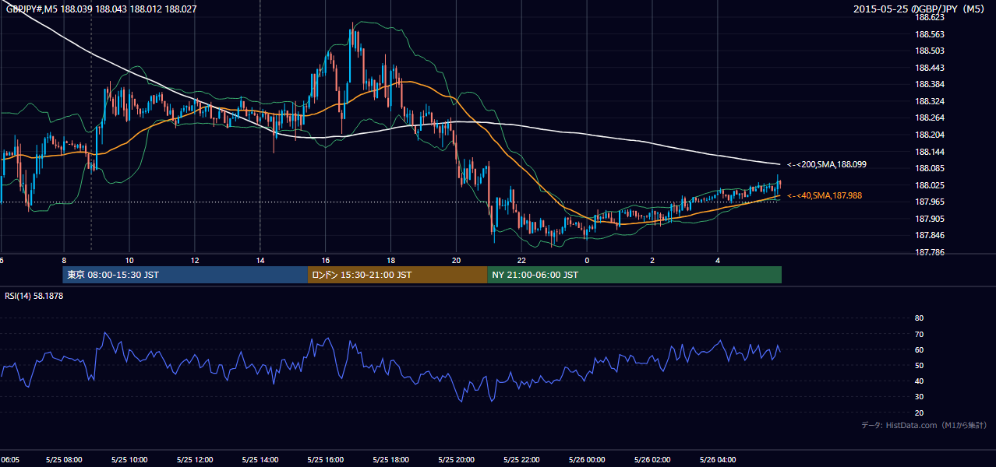Click the 5/26 04:00 time axis label
Image resolution: width=996 pixels, height=467 pixels.
pos(719,460)
